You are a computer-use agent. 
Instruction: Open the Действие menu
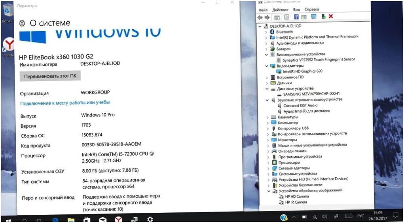(280, 10)
